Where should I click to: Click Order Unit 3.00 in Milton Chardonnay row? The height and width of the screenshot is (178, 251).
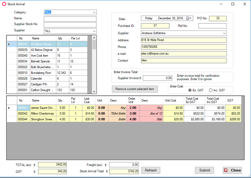coord(133,114)
